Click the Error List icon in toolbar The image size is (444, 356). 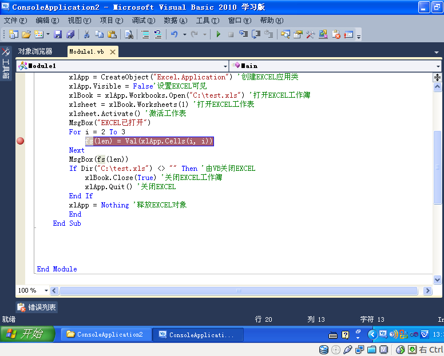coord(336,35)
